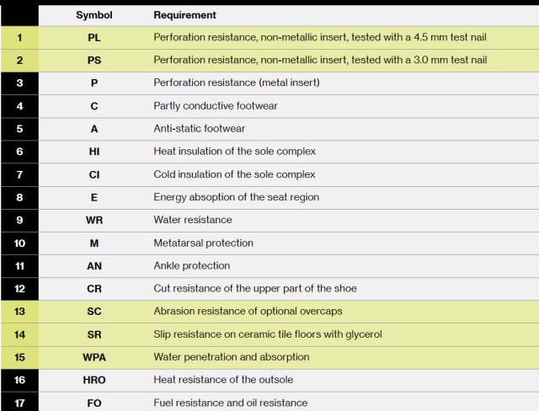Click the HI symbol cell
539x411 pixels.
[x=94, y=152]
